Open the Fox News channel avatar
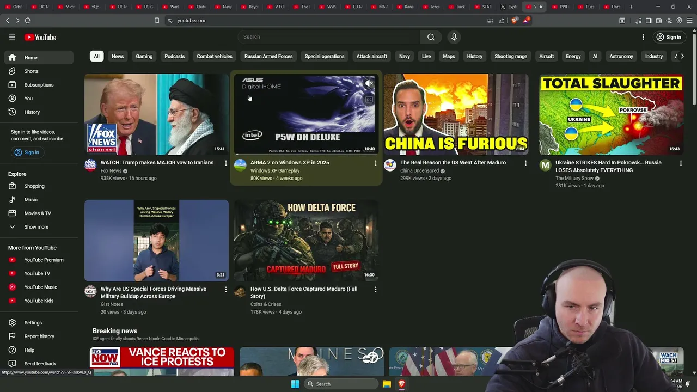 pos(90,165)
